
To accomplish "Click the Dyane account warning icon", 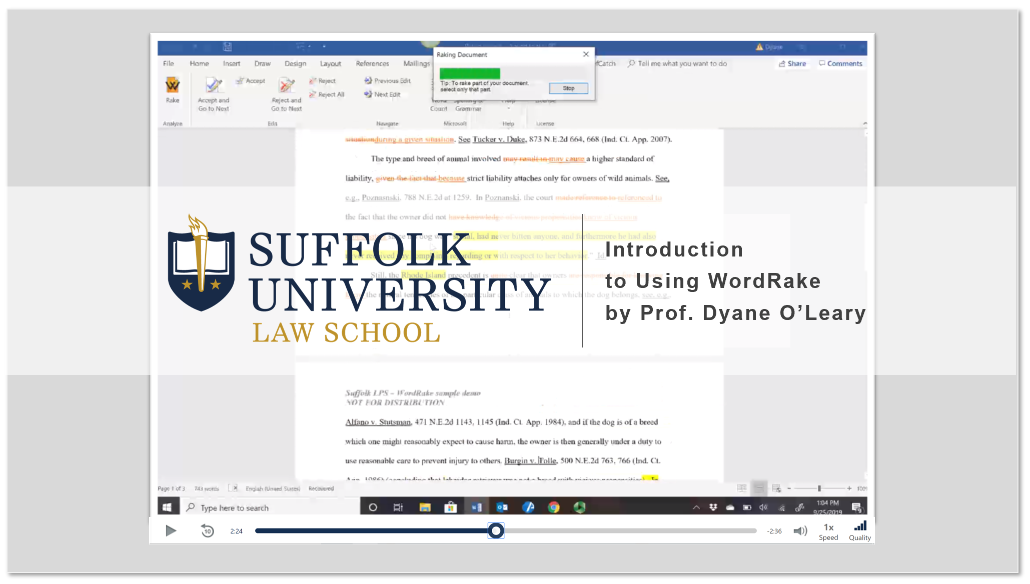I will coord(759,46).
